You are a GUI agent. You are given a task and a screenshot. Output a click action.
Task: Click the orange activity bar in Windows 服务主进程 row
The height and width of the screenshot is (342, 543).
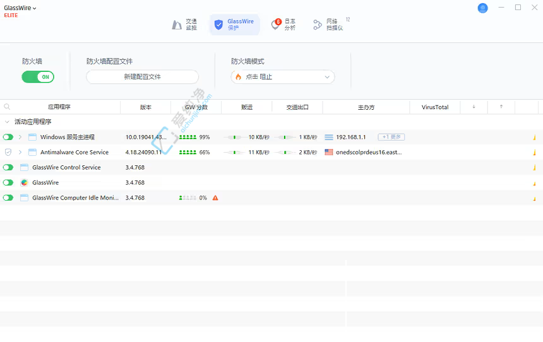[535, 138]
